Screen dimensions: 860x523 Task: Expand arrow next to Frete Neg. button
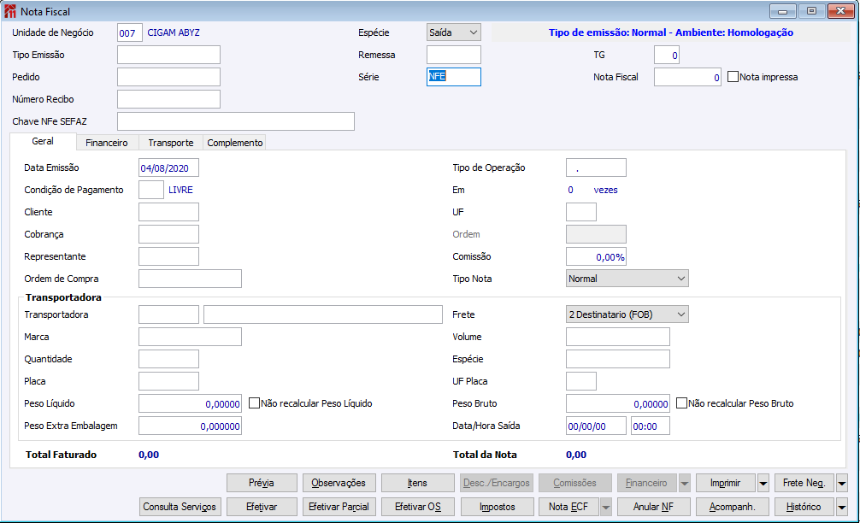842,483
